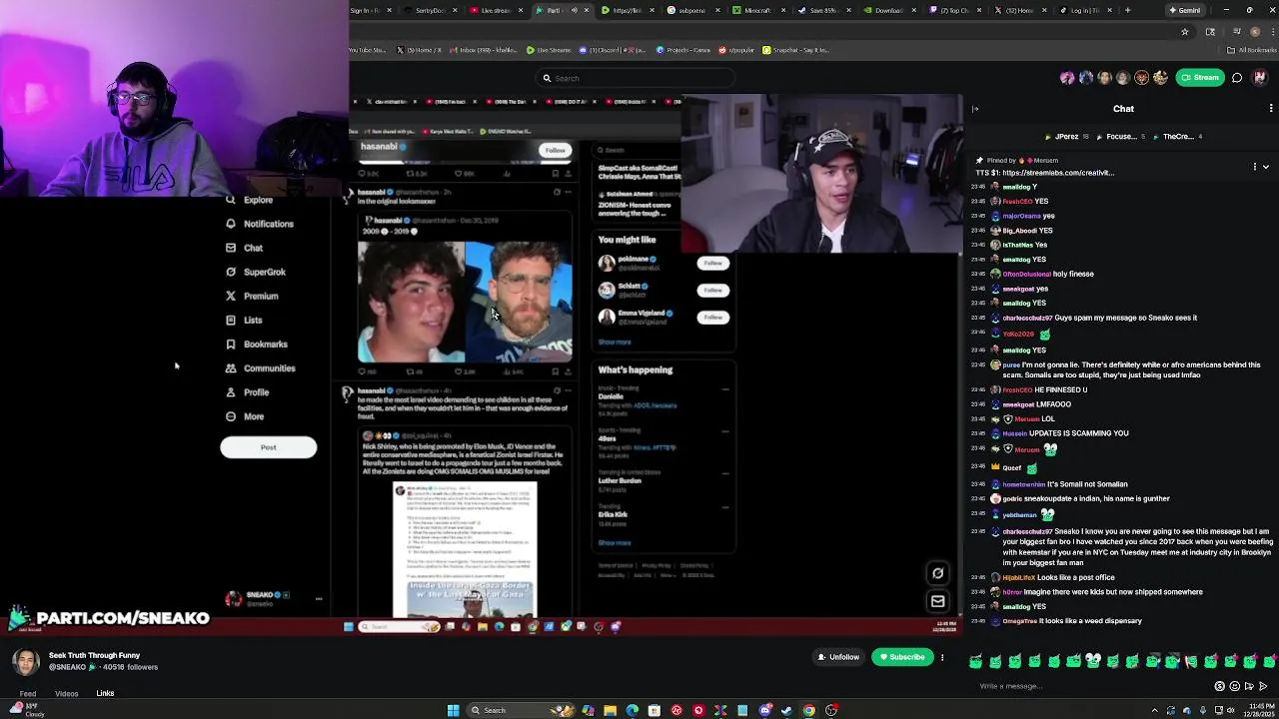Open All Bookmarks folder
Screen dimensions: 1279x719
pos(1254,50)
